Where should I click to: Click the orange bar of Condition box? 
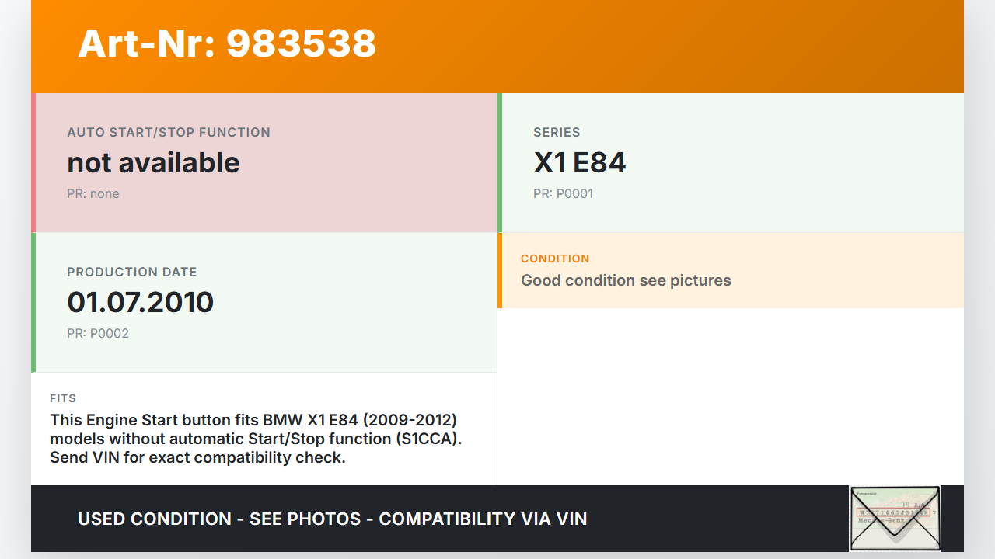(x=500, y=270)
